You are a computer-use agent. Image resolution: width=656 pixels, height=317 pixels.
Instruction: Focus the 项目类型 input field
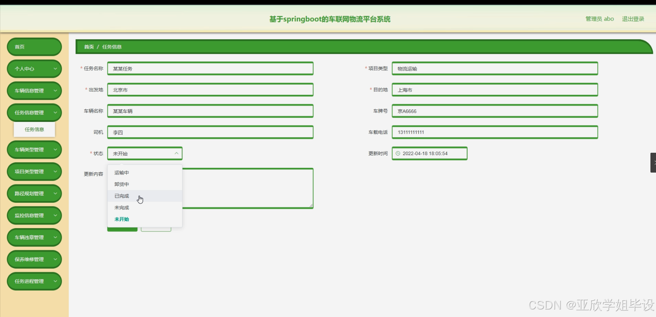click(x=495, y=68)
